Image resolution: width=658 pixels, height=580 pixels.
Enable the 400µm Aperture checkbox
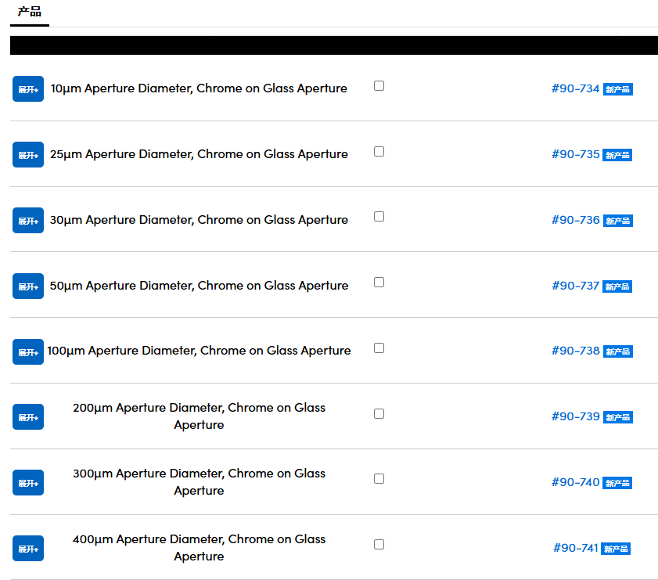pyautogui.click(x=379, y=544)
